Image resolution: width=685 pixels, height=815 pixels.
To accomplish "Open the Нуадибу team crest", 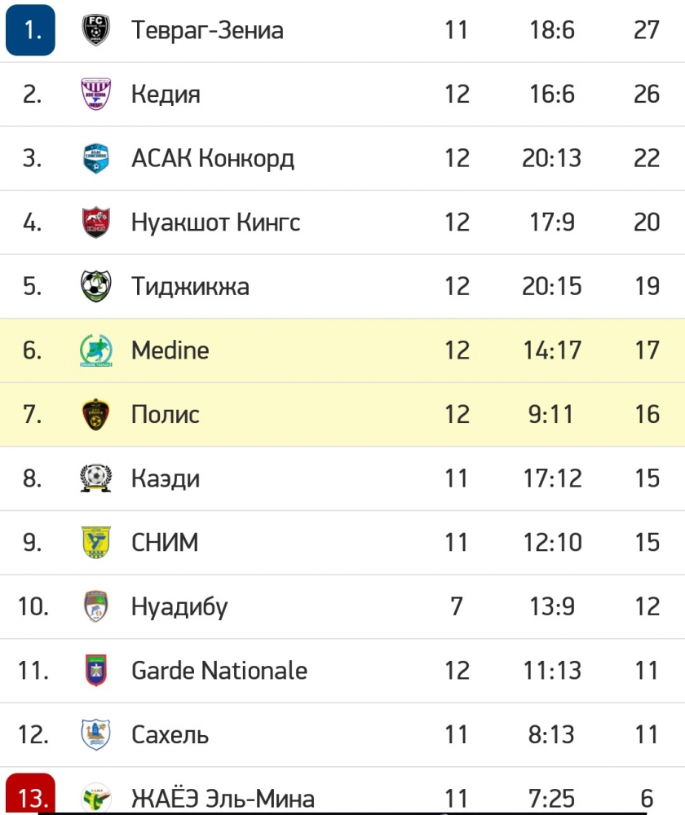I will click(x=96, y=606).
